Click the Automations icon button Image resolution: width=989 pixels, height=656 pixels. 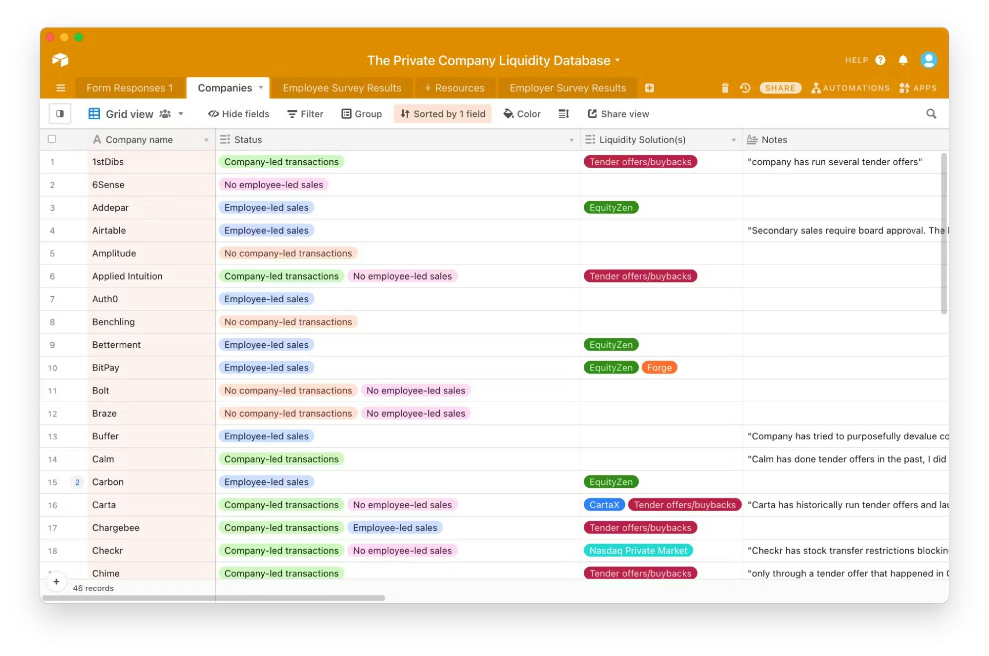click(850, 88)
